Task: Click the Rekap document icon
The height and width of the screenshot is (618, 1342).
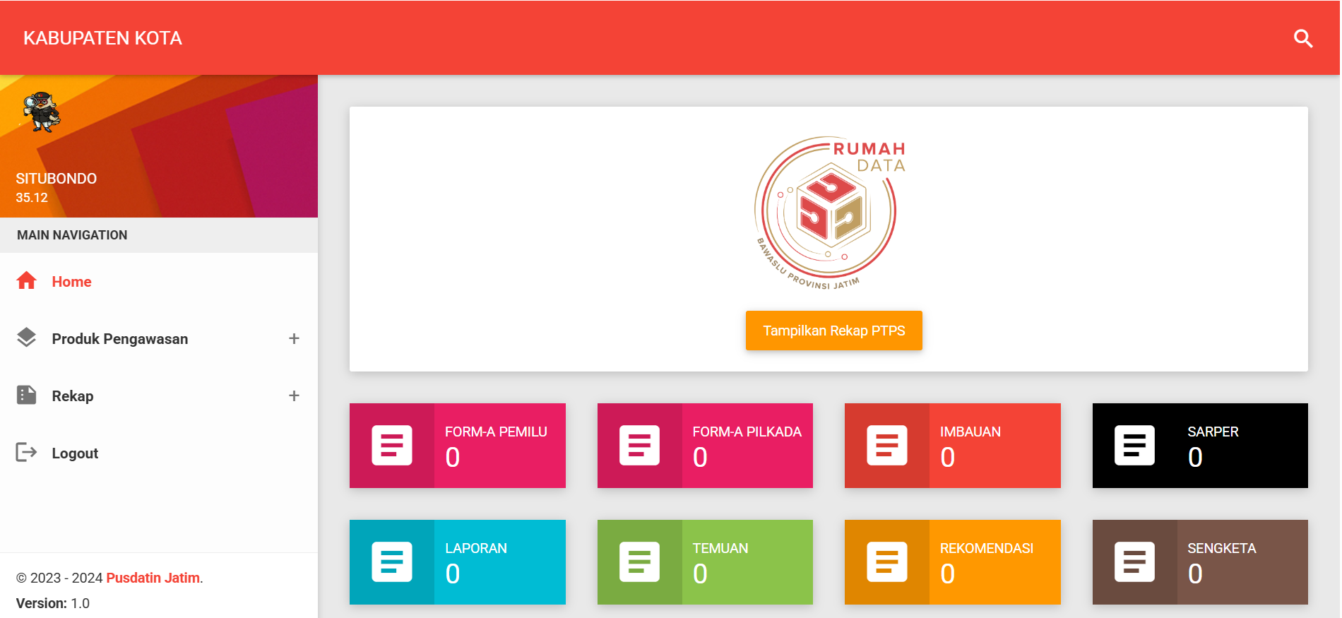Action: tap(27, 395)
